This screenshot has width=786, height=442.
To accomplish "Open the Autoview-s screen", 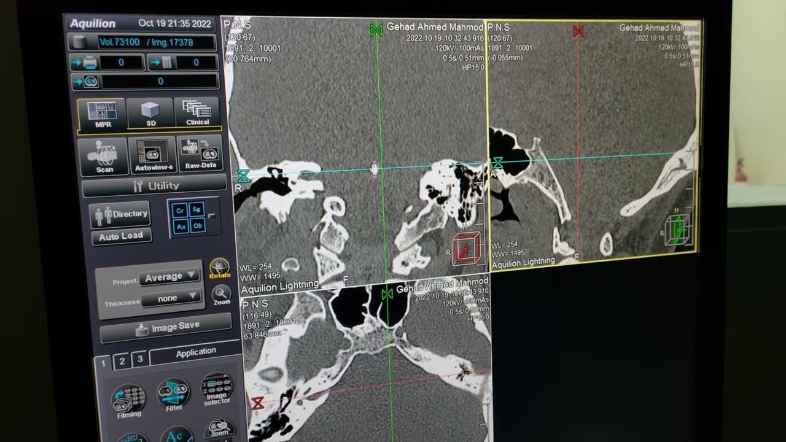I will [x=154, y=155].
